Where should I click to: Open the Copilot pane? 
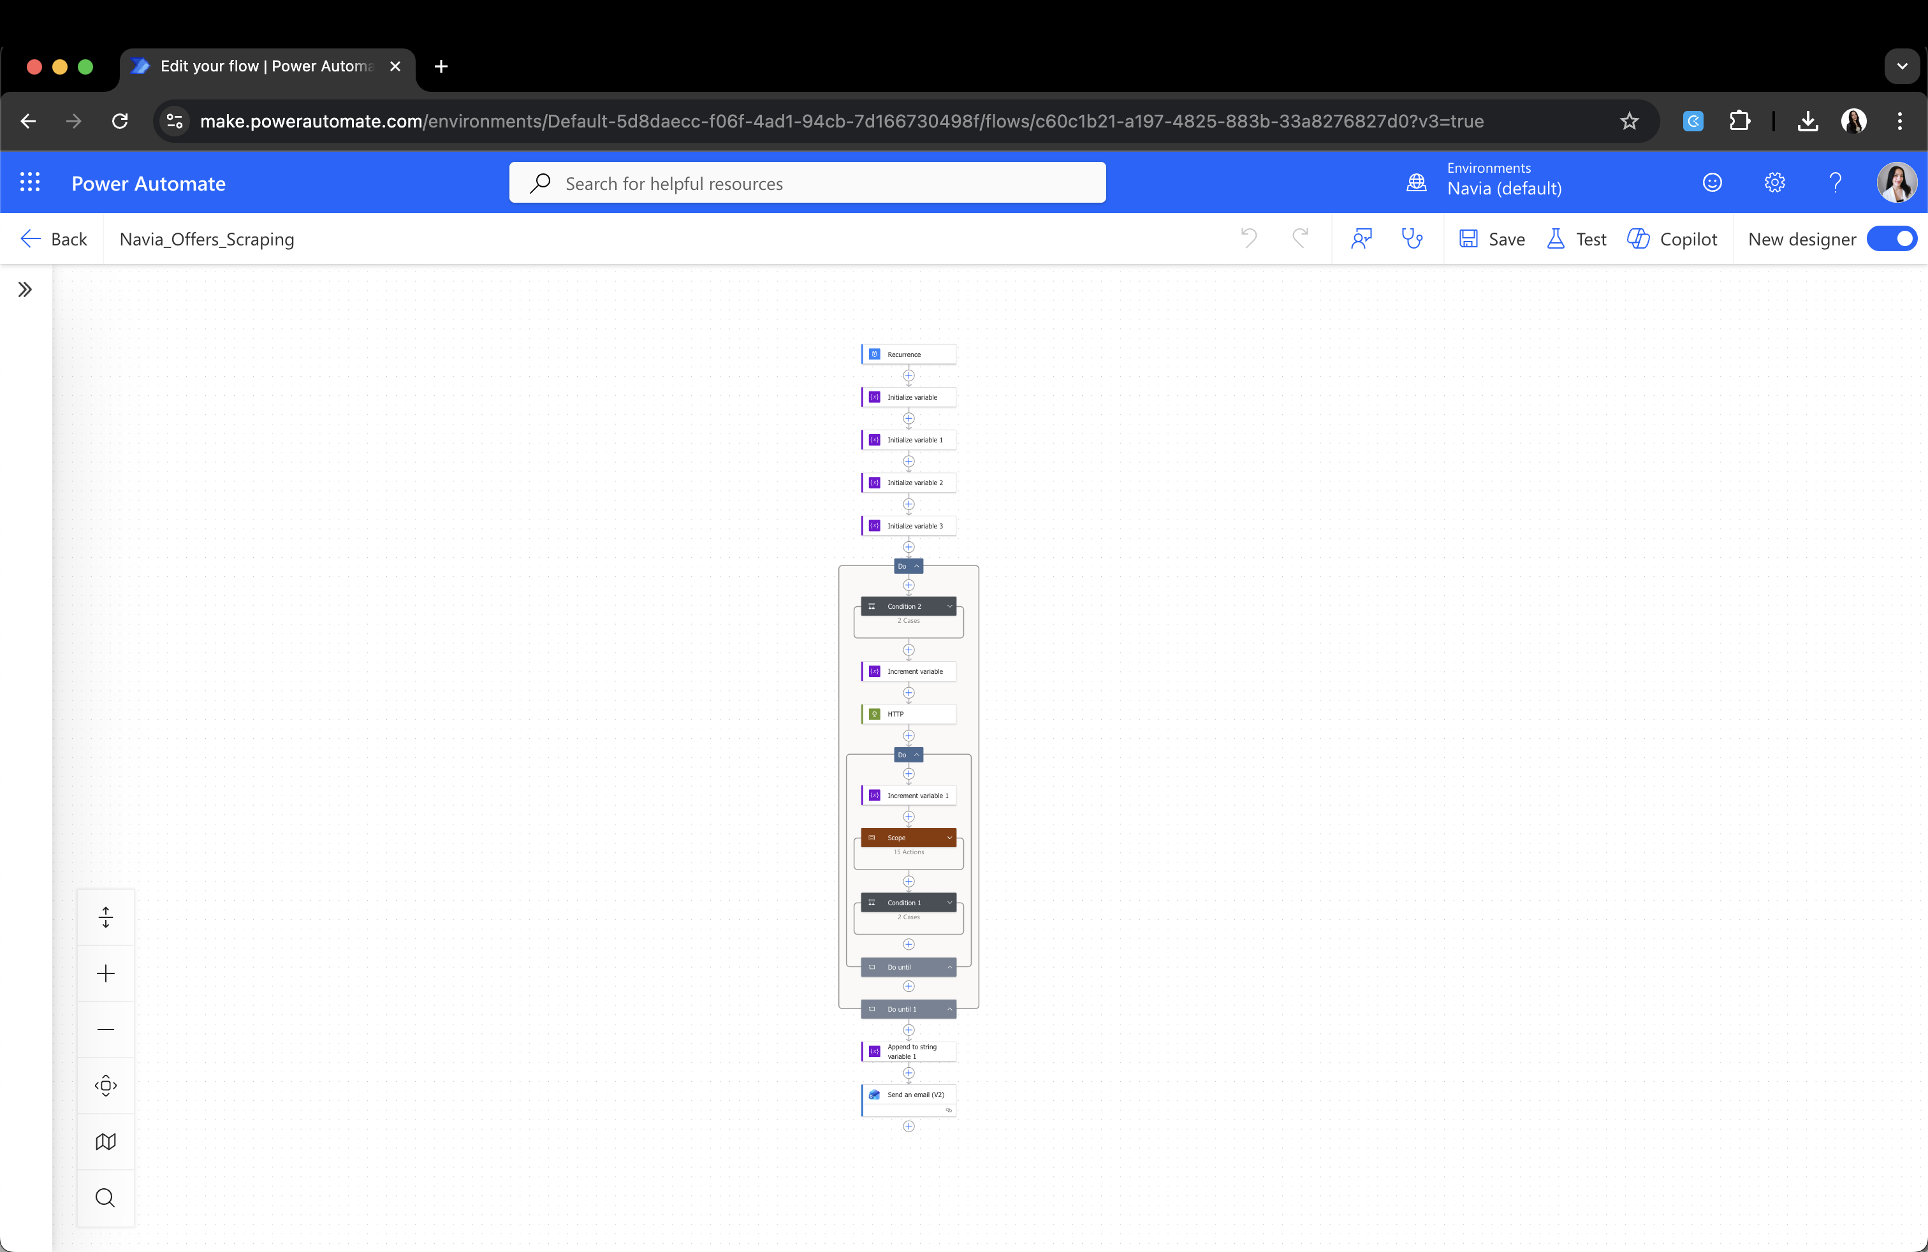[x=1672, y=239]
